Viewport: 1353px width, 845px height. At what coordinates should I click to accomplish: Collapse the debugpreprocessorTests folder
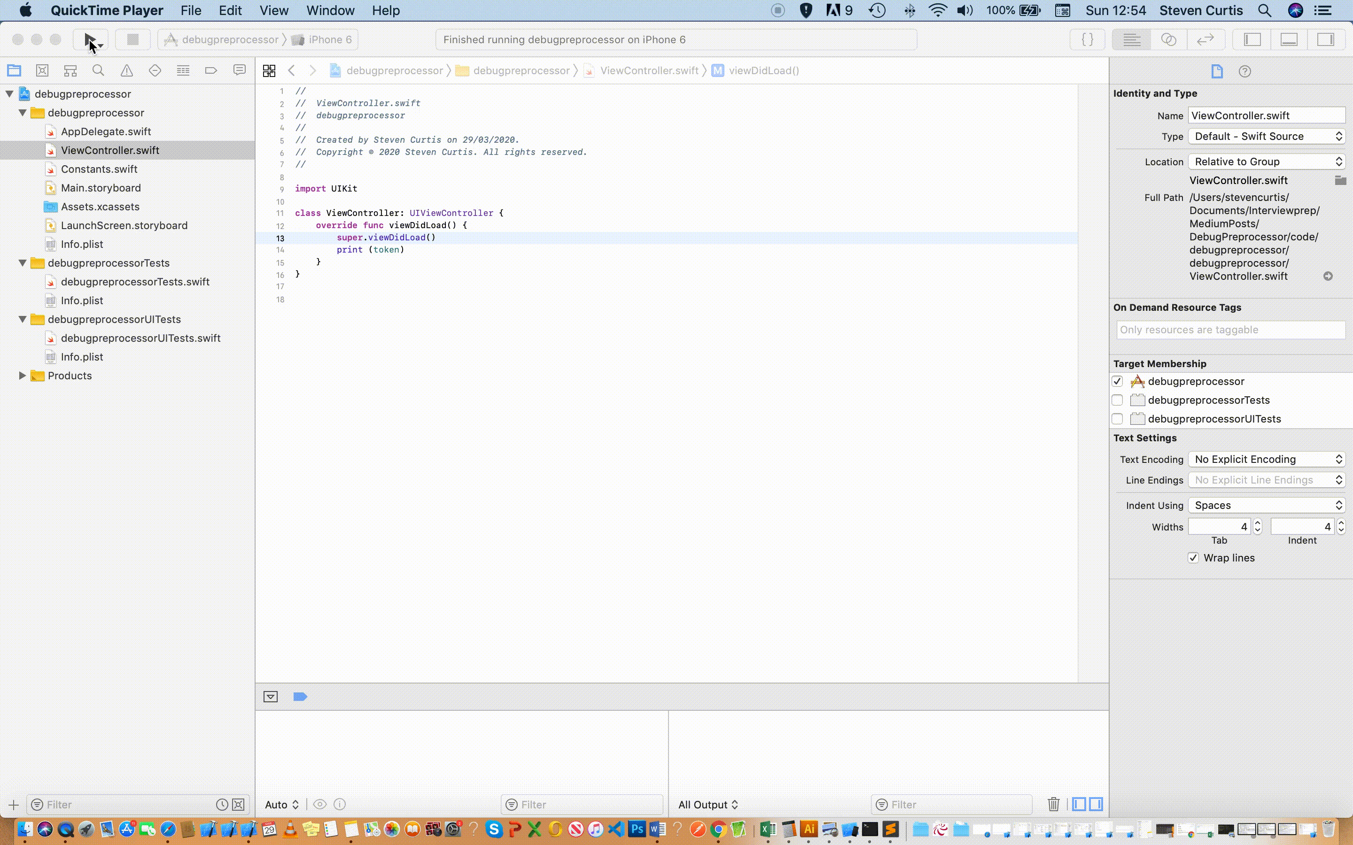pos(23,263)
